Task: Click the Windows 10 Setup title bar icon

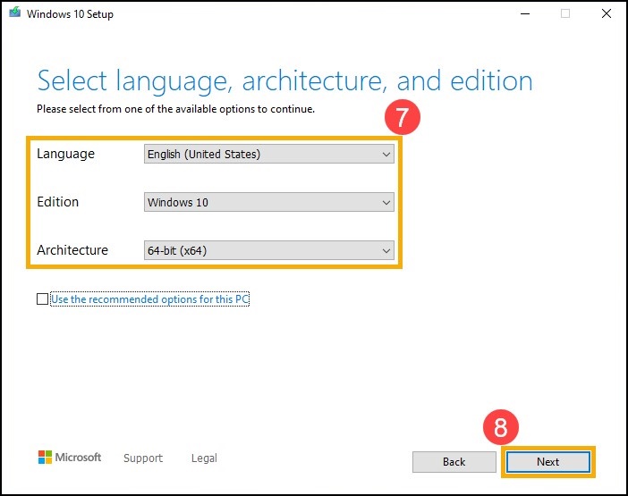Action: tap(15, 13)
